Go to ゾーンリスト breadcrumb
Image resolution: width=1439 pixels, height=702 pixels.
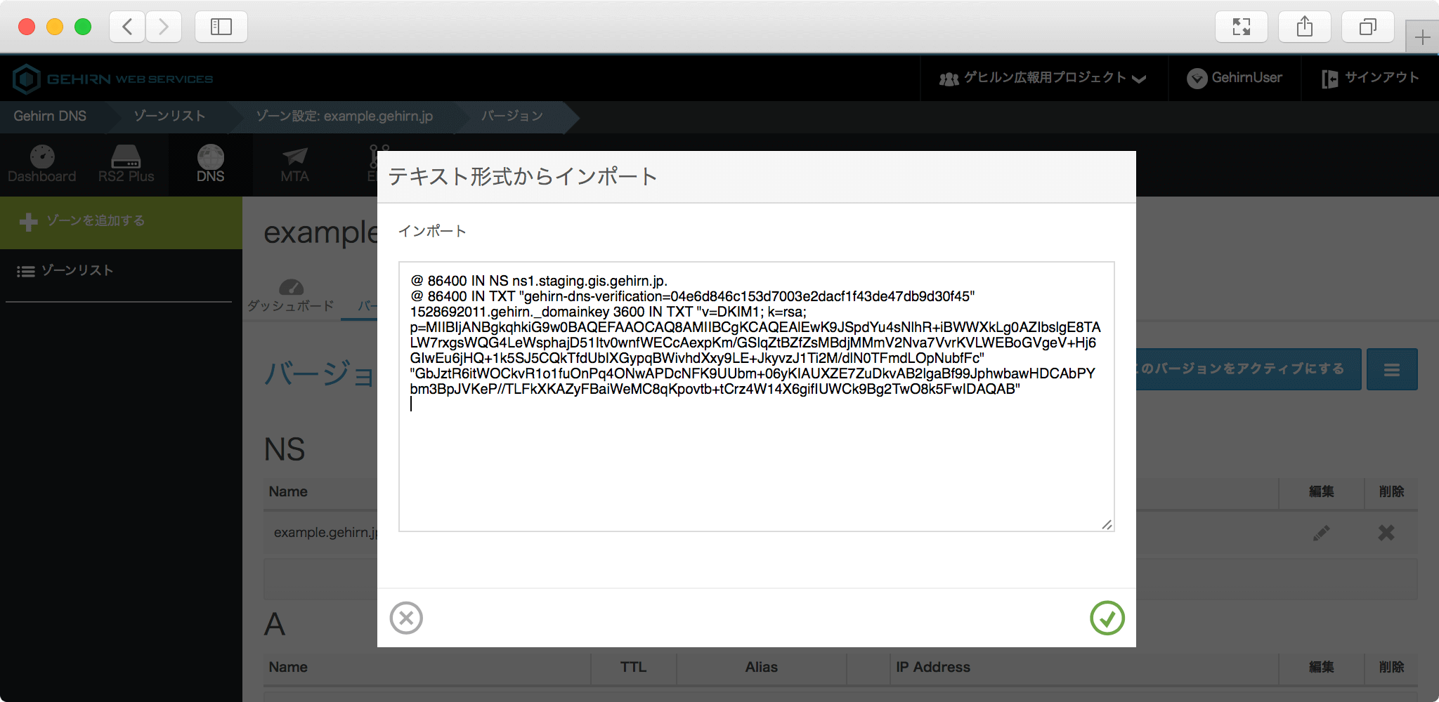click(x=169, y=116)
